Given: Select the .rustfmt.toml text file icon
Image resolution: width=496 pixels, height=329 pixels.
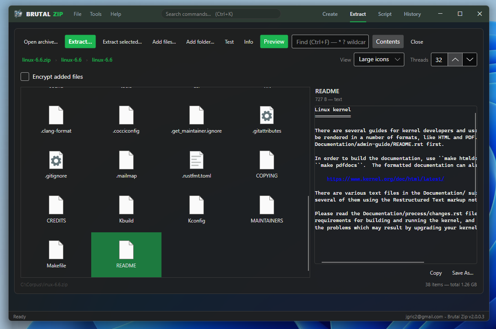Looking at the screenshot, I should (197, 160).
